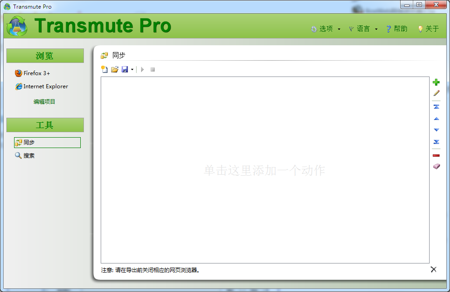Click empty list area to add action

[265, 170]
